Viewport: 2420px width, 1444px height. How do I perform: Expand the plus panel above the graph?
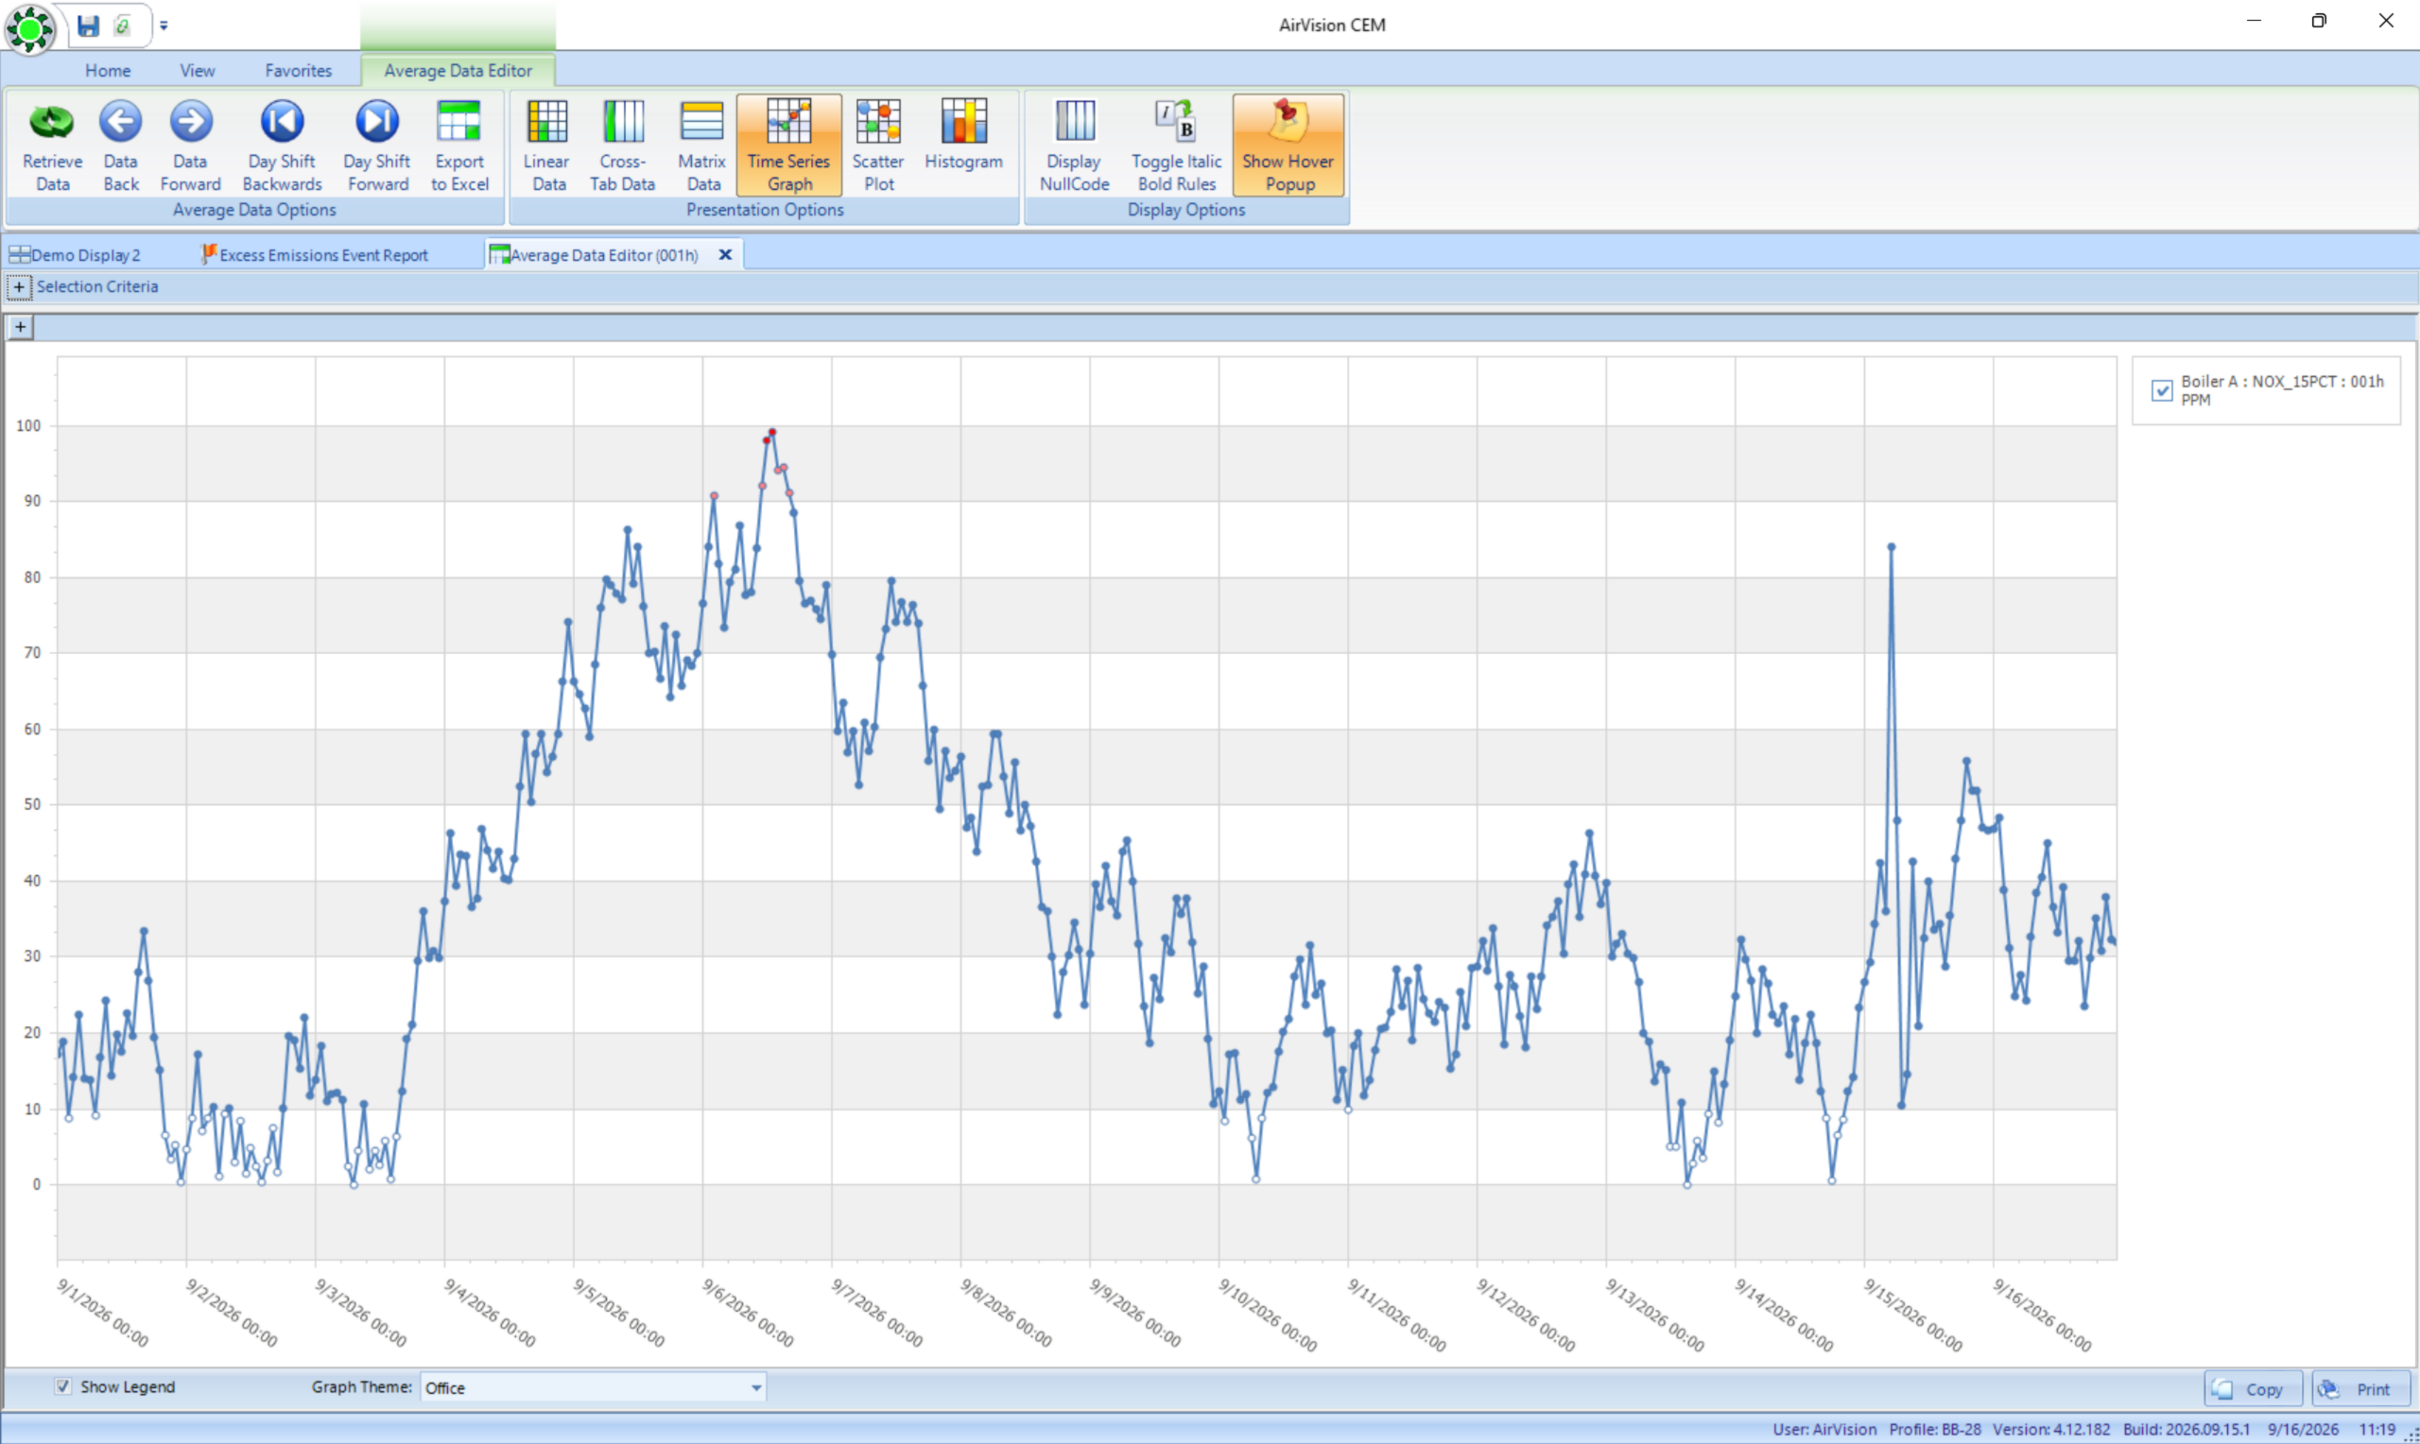pyautogui.click(x=21, y=327)
